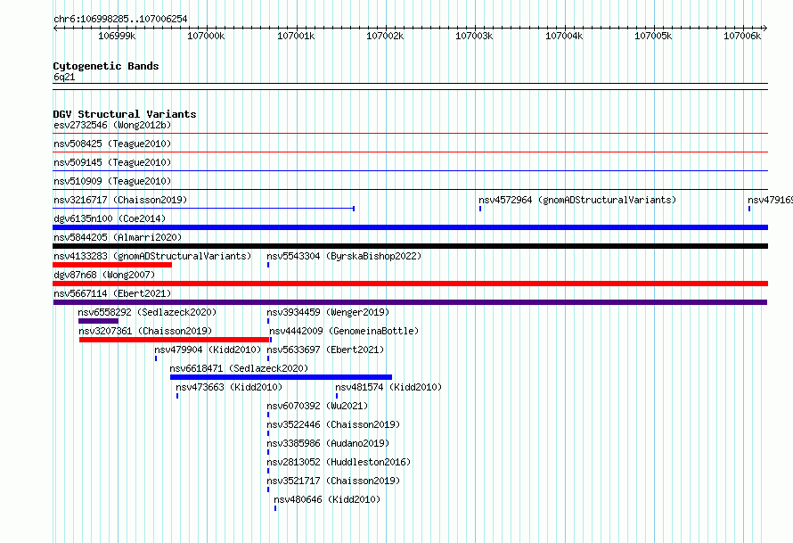Click nsv5543304 (ByrskaBishop2022) label

(x=344, y=256)
